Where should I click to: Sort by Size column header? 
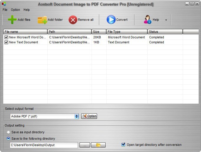99,32
